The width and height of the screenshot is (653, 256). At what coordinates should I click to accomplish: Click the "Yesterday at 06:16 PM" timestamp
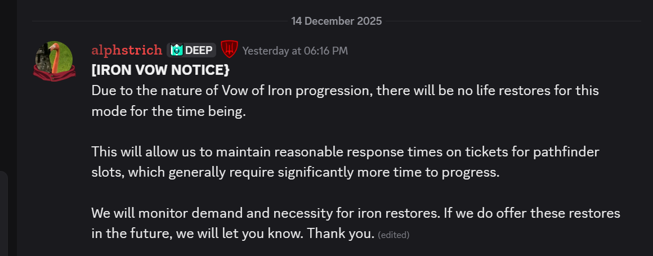(x=295, y=51)
